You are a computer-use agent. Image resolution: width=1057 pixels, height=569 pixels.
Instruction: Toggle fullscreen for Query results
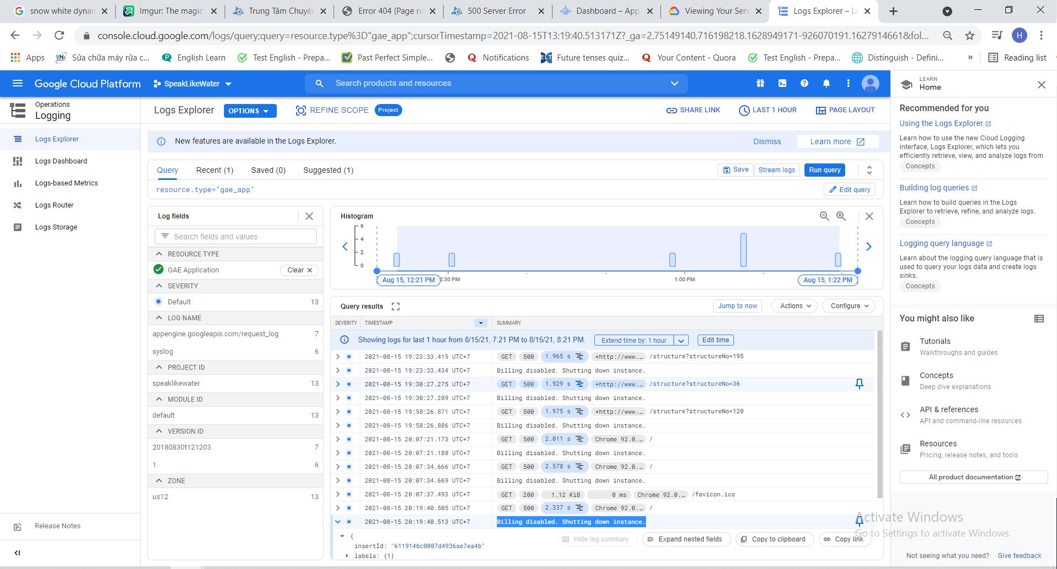396,307
